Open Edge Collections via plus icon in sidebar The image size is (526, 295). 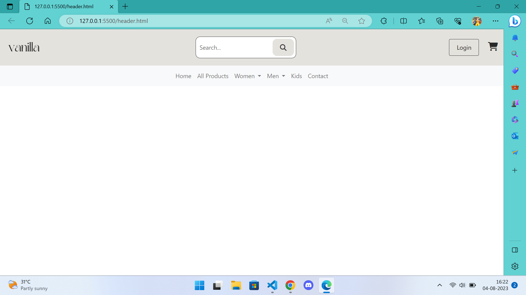point(515,170)
